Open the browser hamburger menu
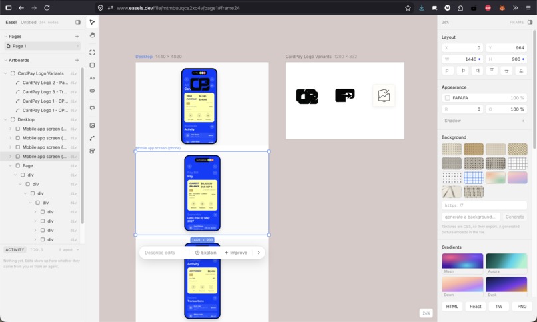Image resolution: width=537 pixels, height=322 pixels. [528, 8]
